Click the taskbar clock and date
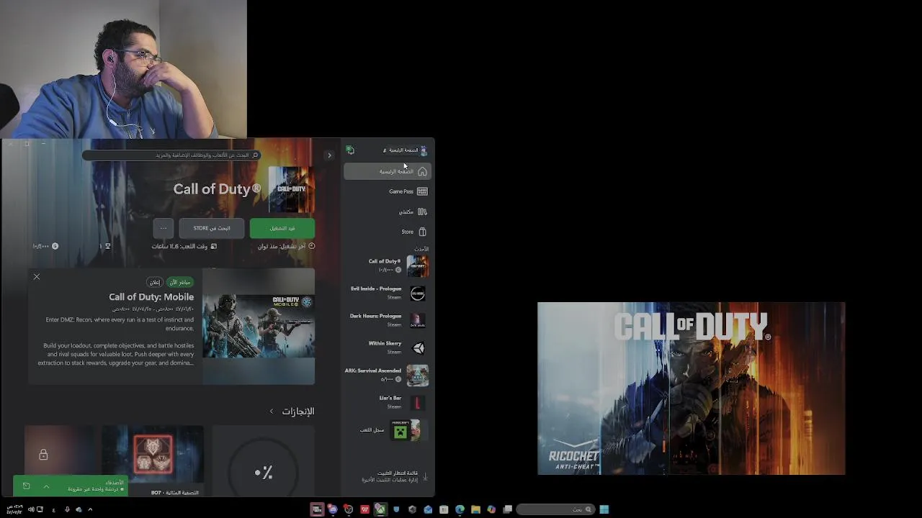 click(x=14, y=509)
